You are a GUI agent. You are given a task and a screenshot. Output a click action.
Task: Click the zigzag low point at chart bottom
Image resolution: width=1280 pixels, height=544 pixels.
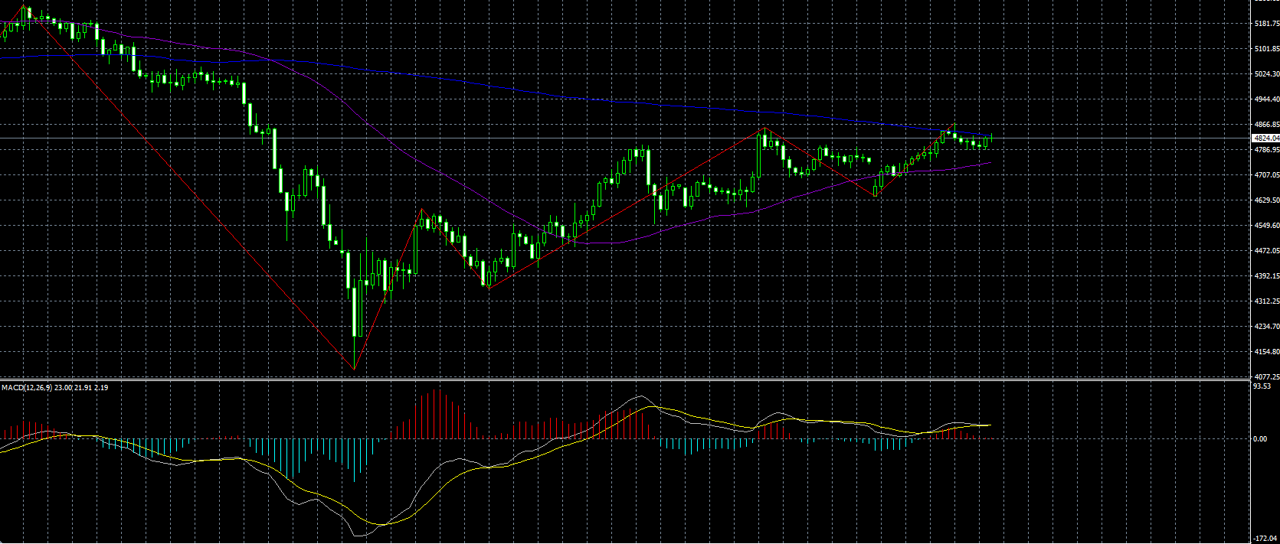[354, 369]
